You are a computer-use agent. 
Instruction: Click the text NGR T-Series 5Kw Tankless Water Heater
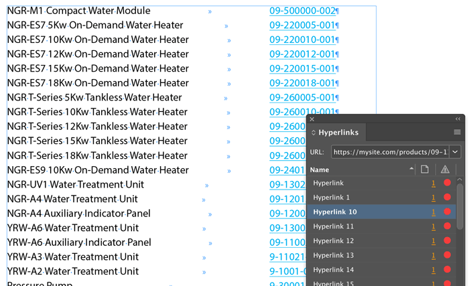click(94, 98)
